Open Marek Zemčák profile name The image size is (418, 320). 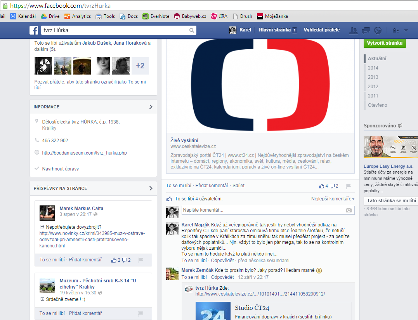(198, 270)
